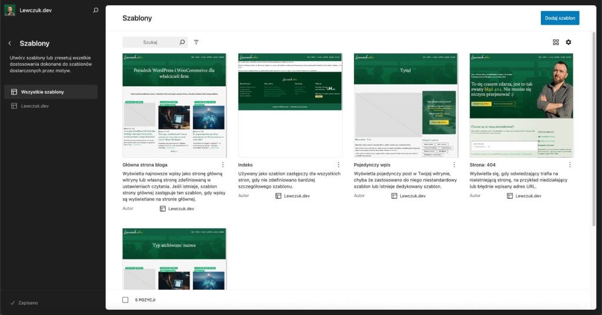Click the 5 POZYCJI count label
The image size is (602, 315).
click(145, 300)
